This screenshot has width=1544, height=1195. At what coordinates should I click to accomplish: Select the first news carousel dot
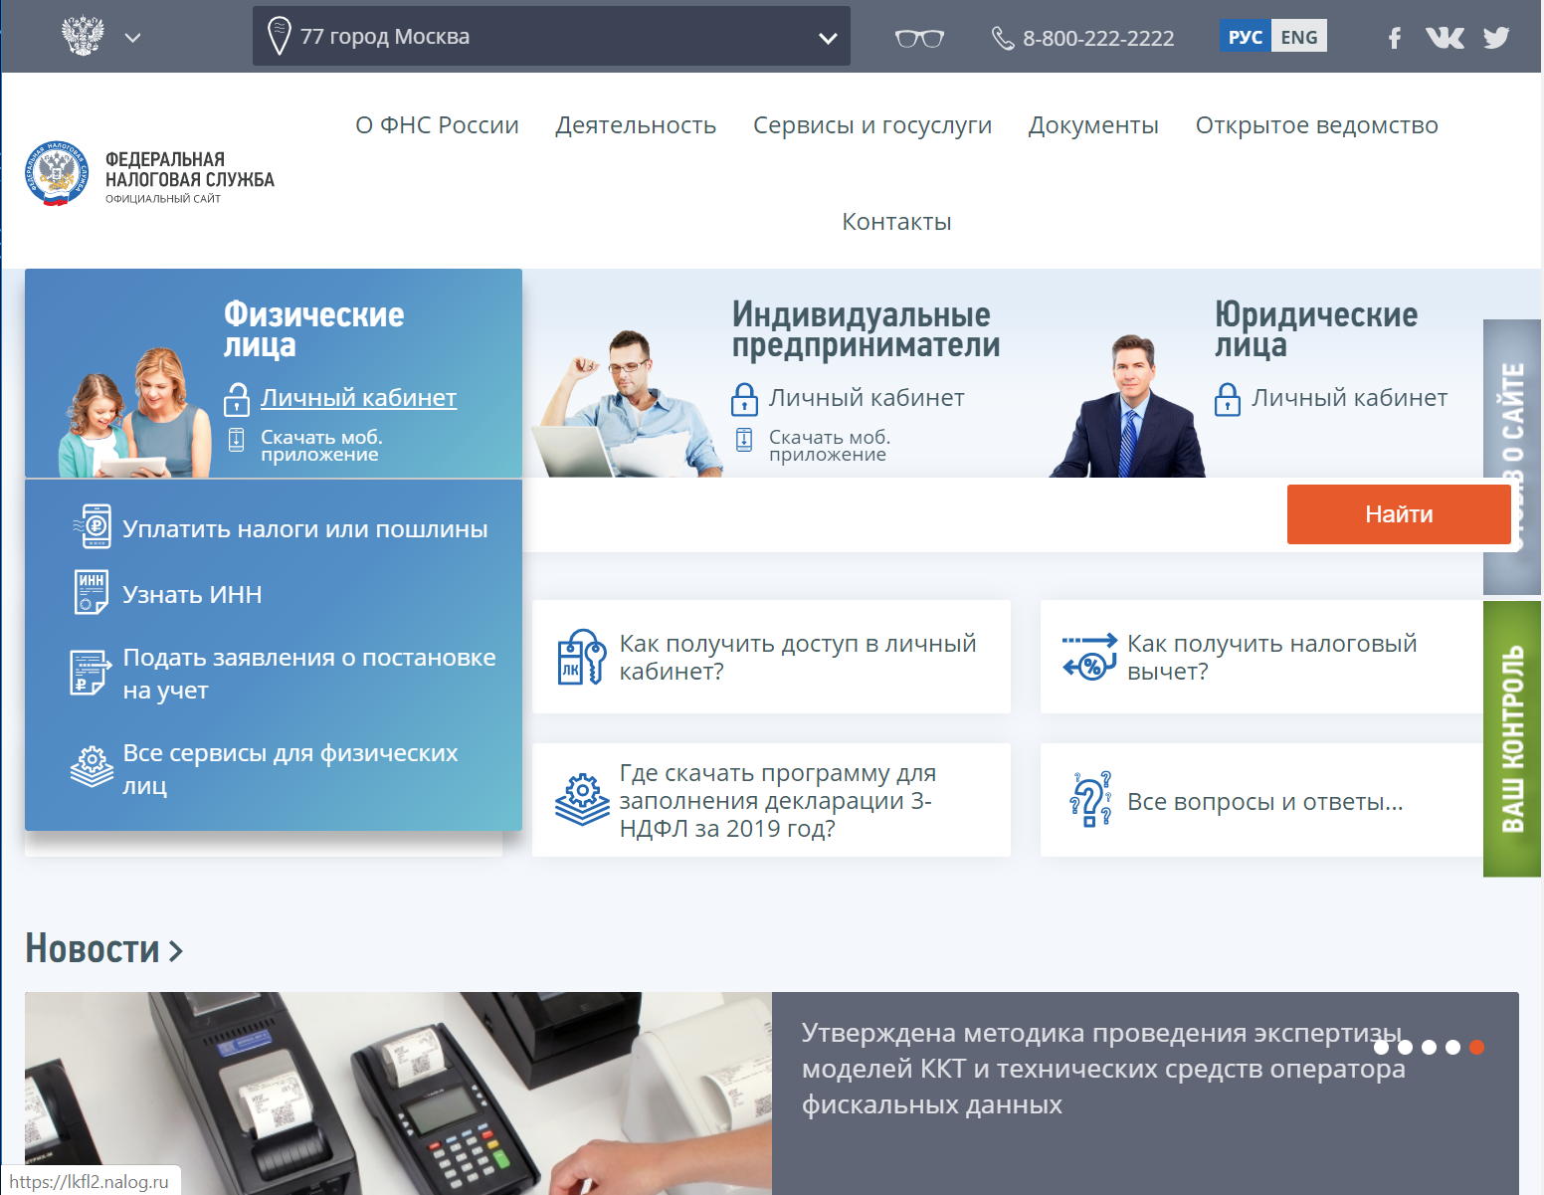pyautogui.click(x=1381, y=1047)
